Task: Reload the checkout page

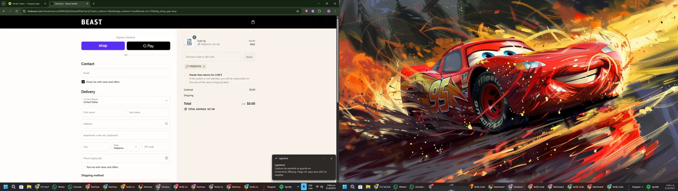Action: (17, 11)
